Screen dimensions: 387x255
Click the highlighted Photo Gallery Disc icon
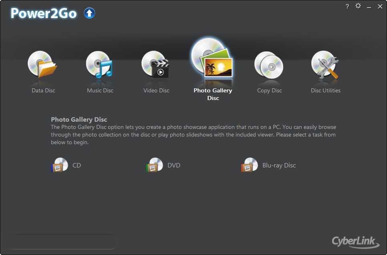212,59
